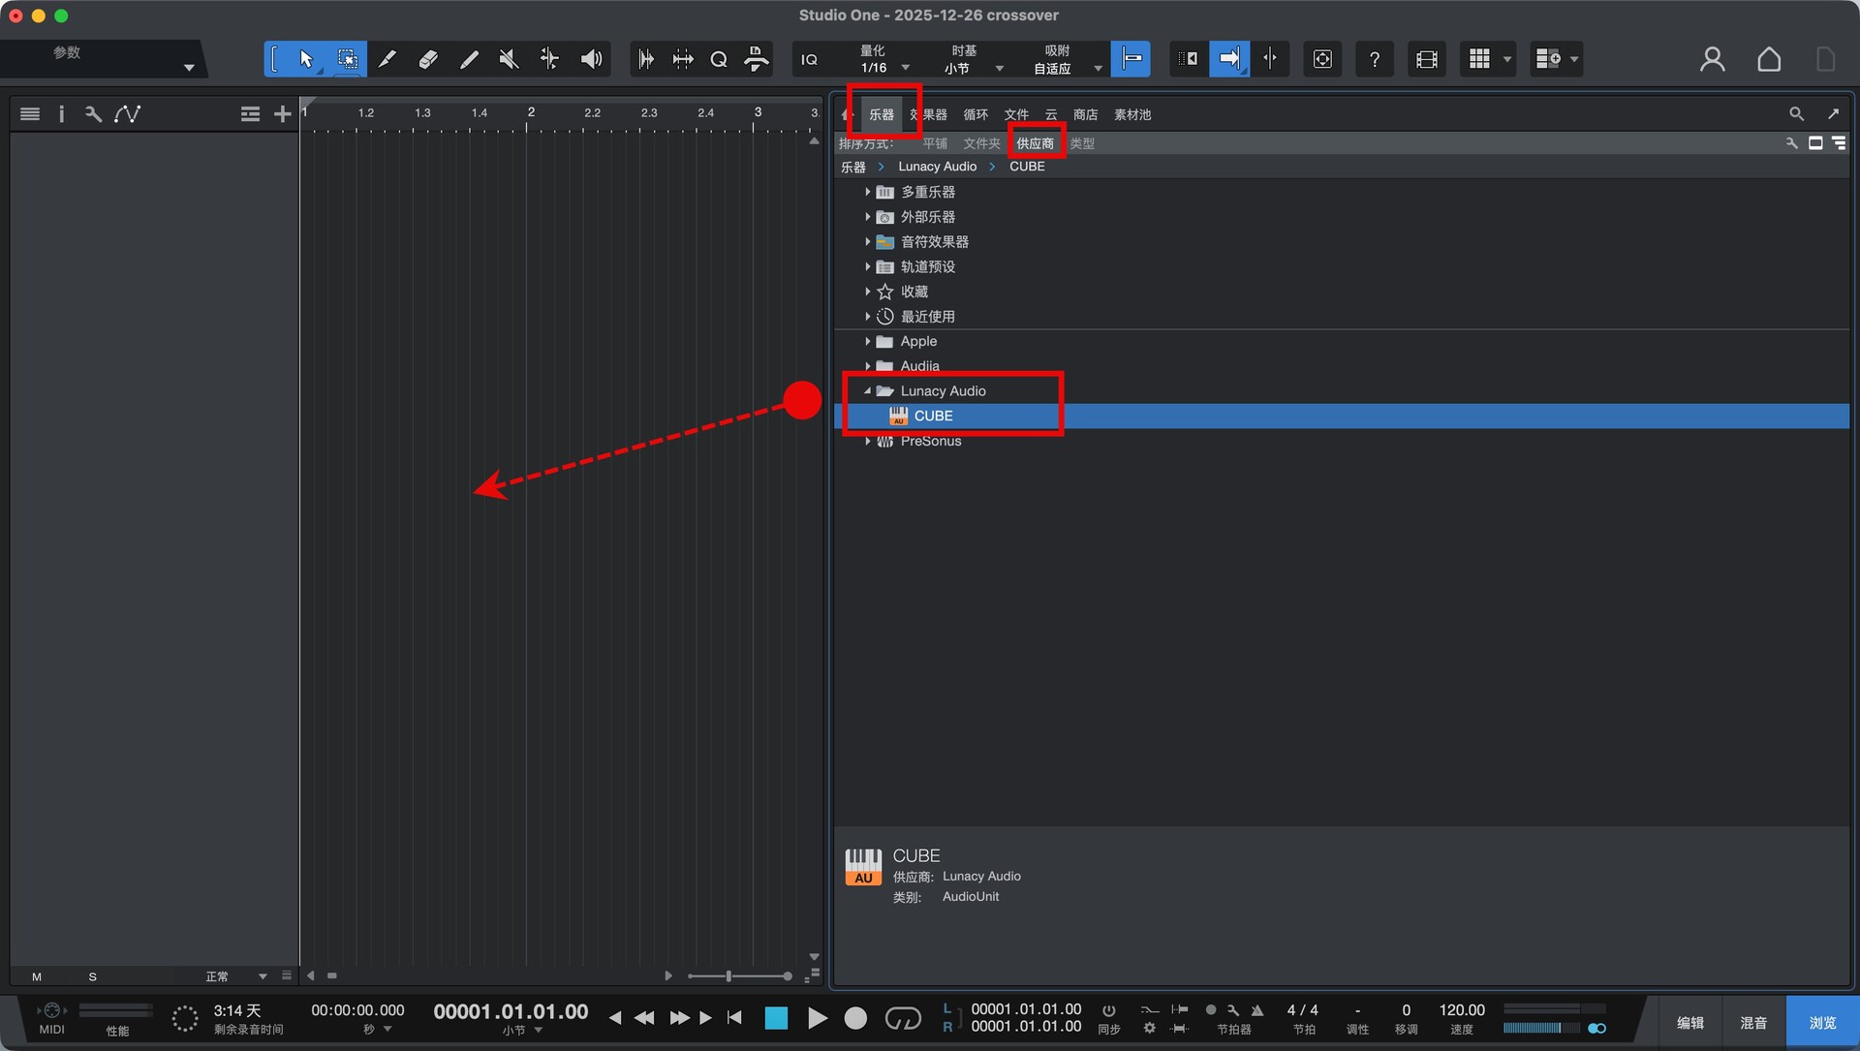1860x1051 pixels.
Task: Select the Eraser tool
Action: pyautogui.click(x=427, y=59)
